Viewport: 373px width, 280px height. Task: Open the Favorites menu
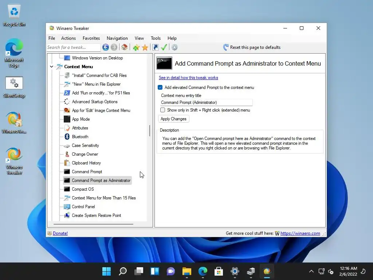[x=91, y=38]
